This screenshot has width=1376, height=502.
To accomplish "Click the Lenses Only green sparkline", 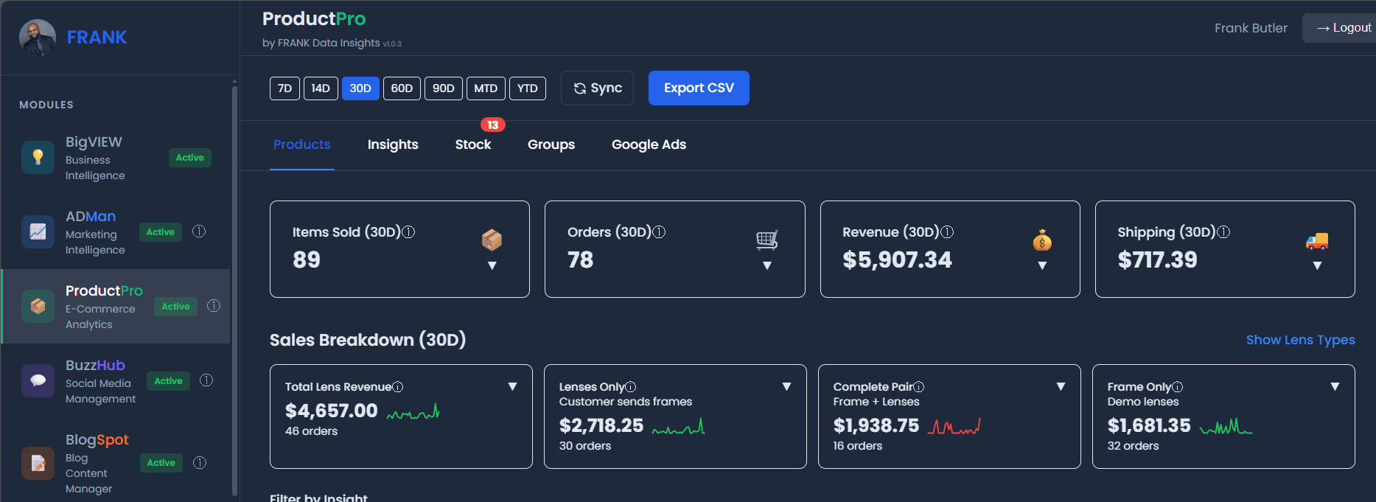I will click(x=679, y=427).
